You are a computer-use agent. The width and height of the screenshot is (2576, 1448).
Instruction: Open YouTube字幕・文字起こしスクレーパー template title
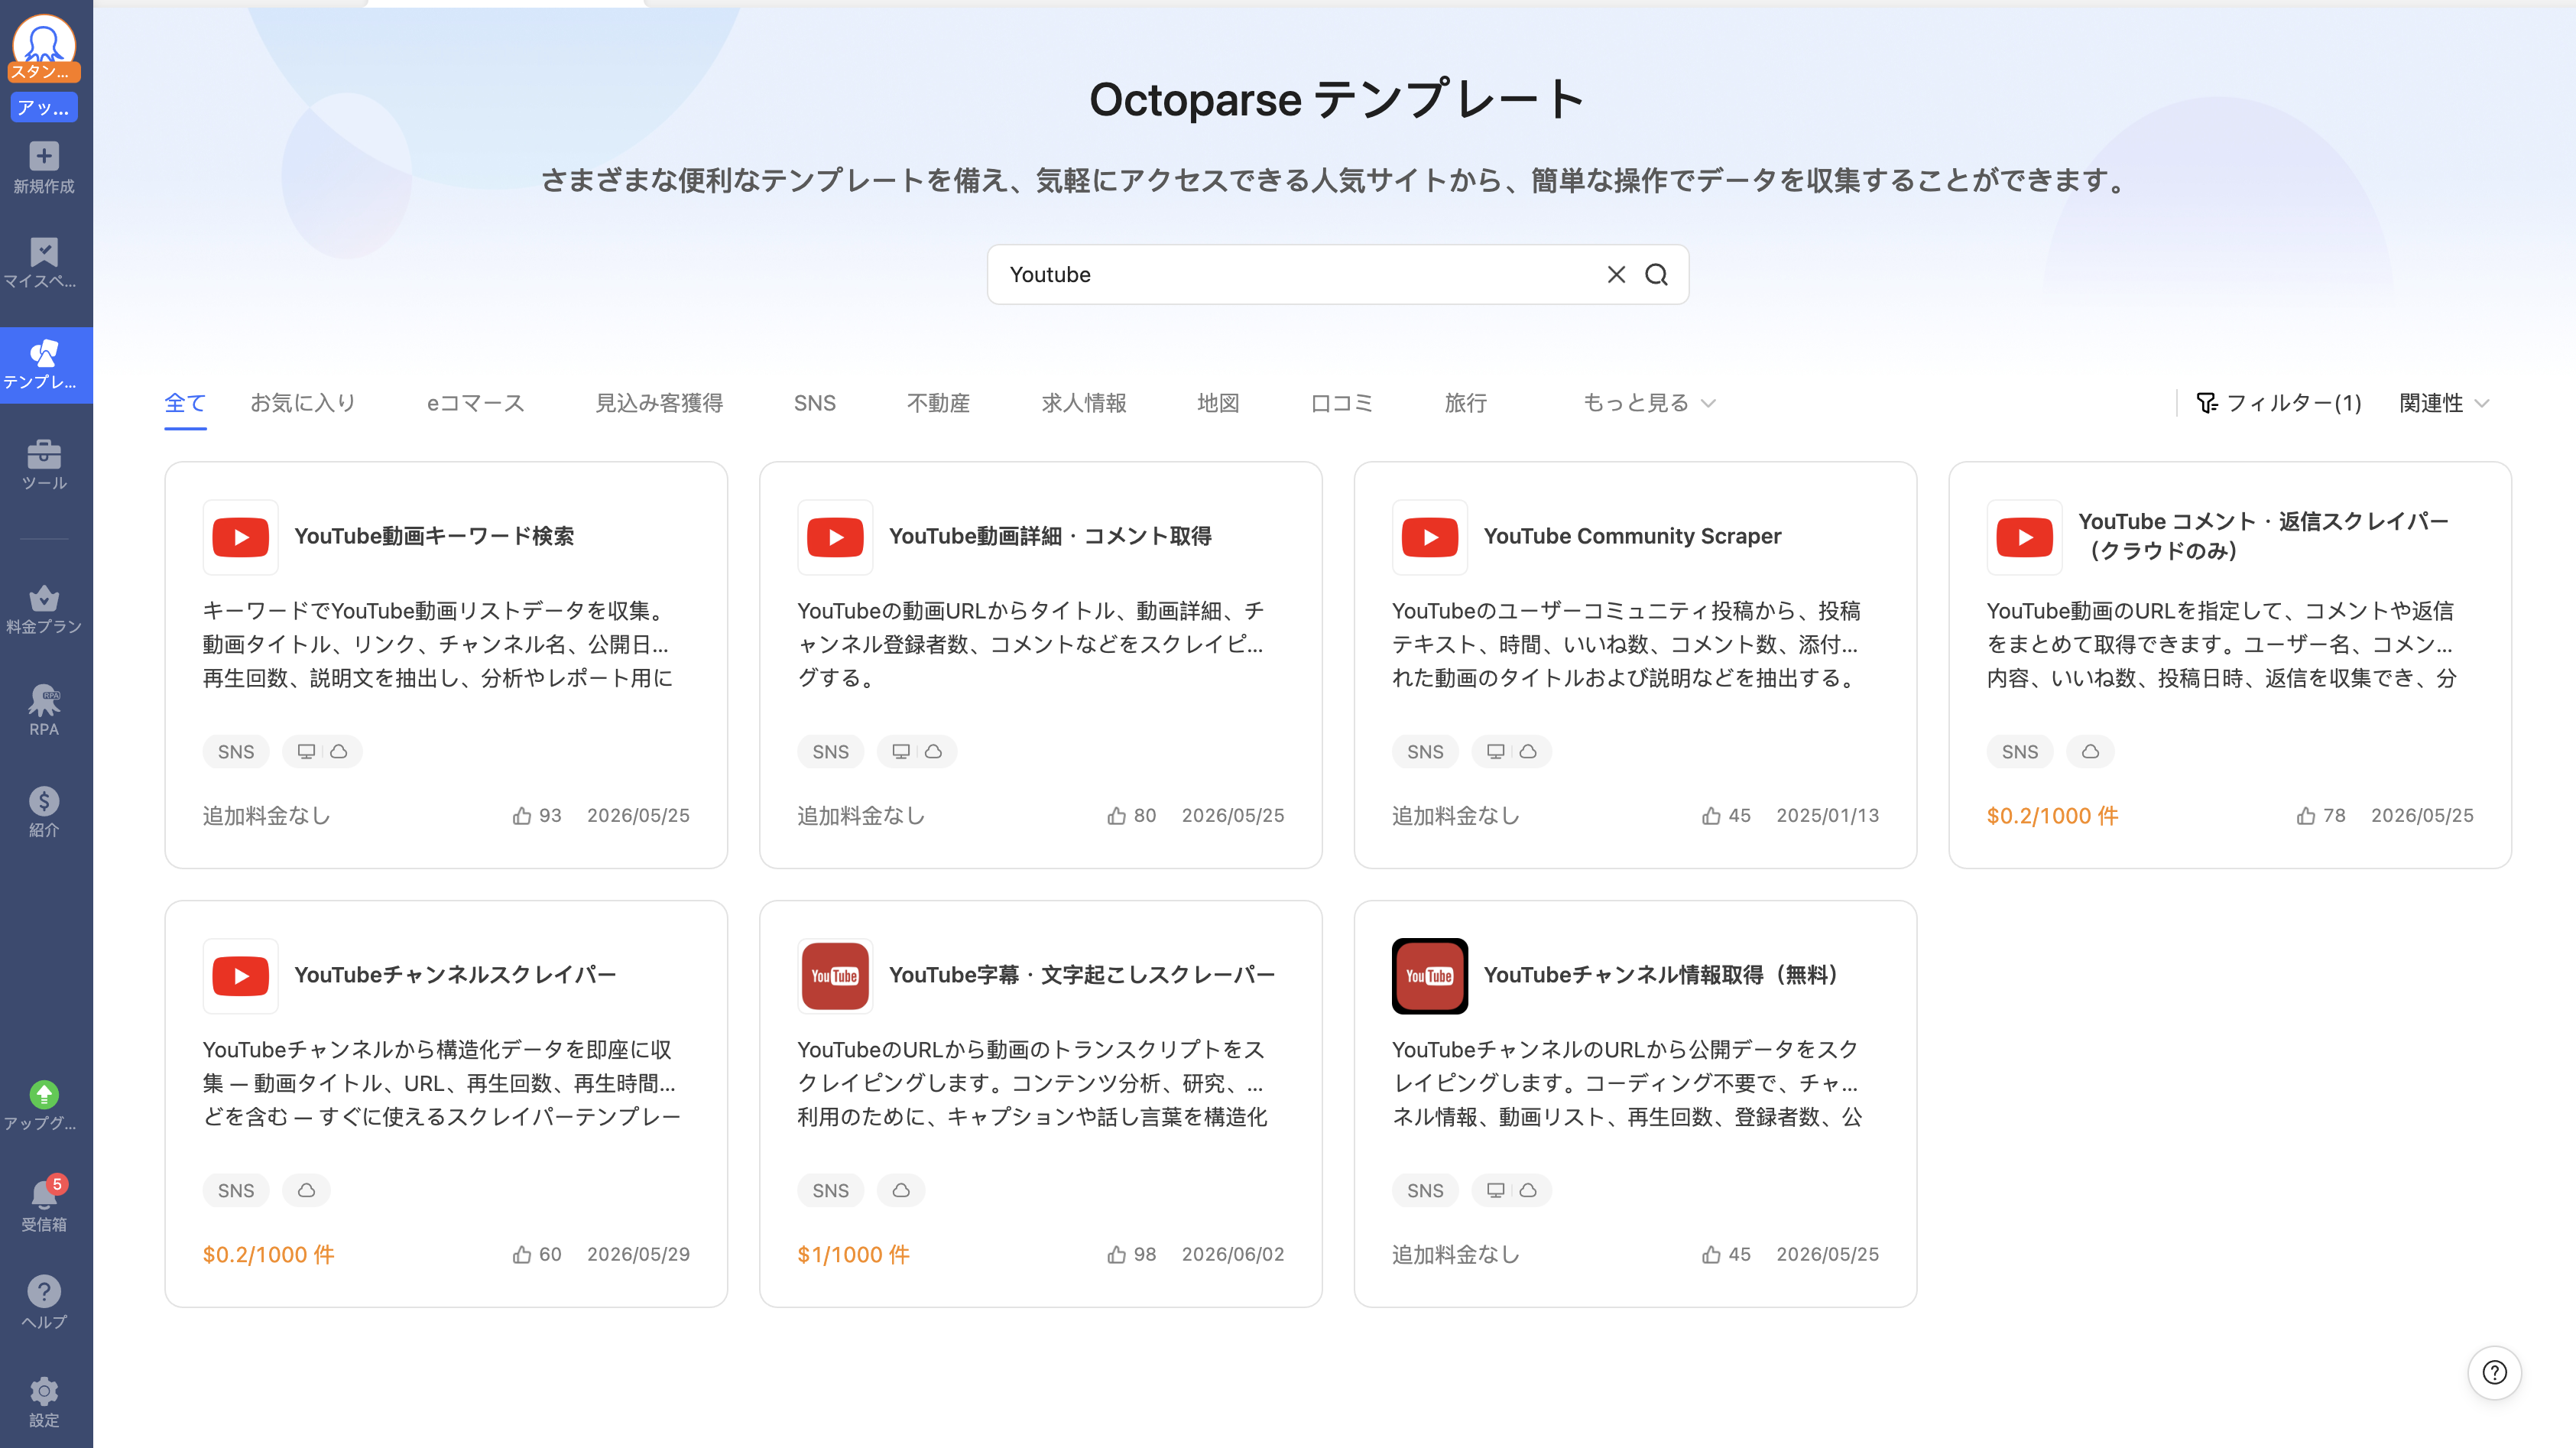pos(1082,975)
